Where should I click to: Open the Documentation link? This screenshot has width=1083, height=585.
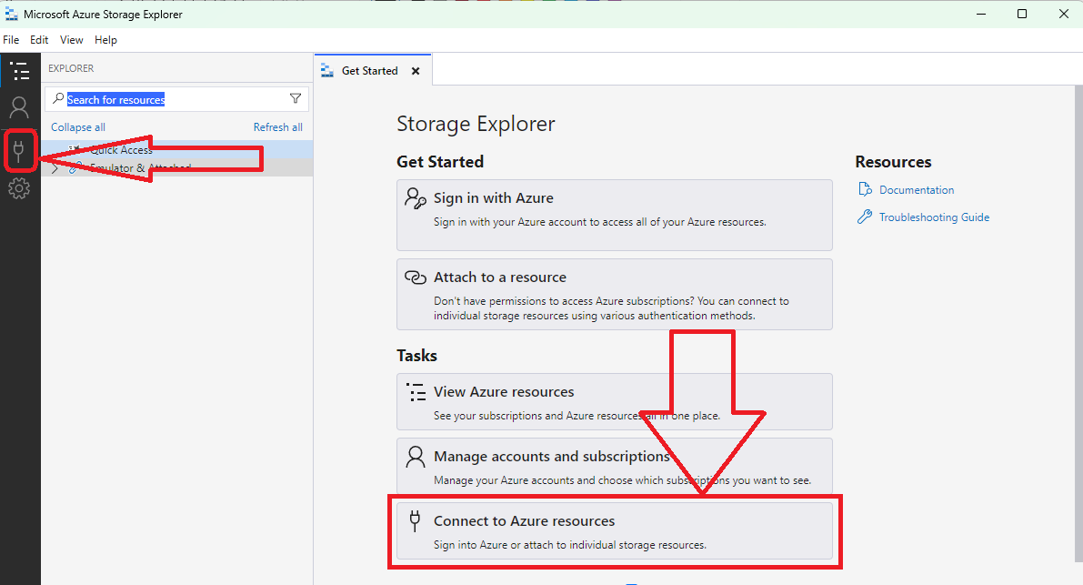pos(917,190)
